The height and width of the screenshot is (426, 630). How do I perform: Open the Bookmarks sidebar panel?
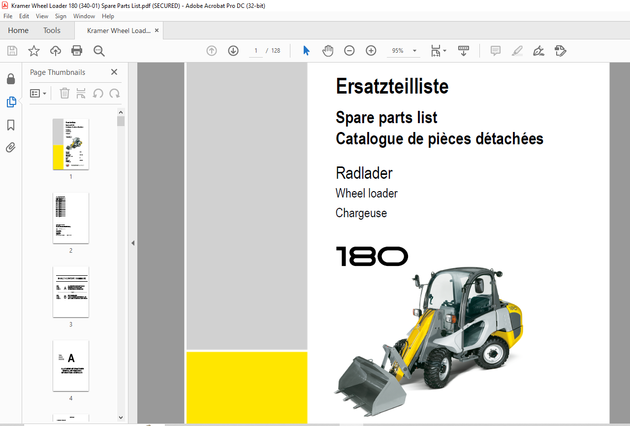tap(11, 125)
